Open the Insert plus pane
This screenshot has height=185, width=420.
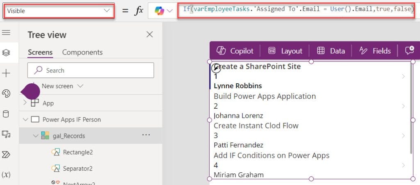(6, 73)
